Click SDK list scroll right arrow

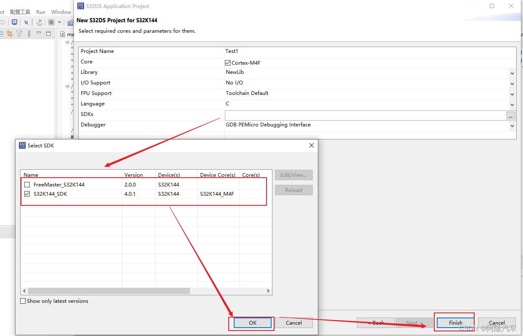268,291
